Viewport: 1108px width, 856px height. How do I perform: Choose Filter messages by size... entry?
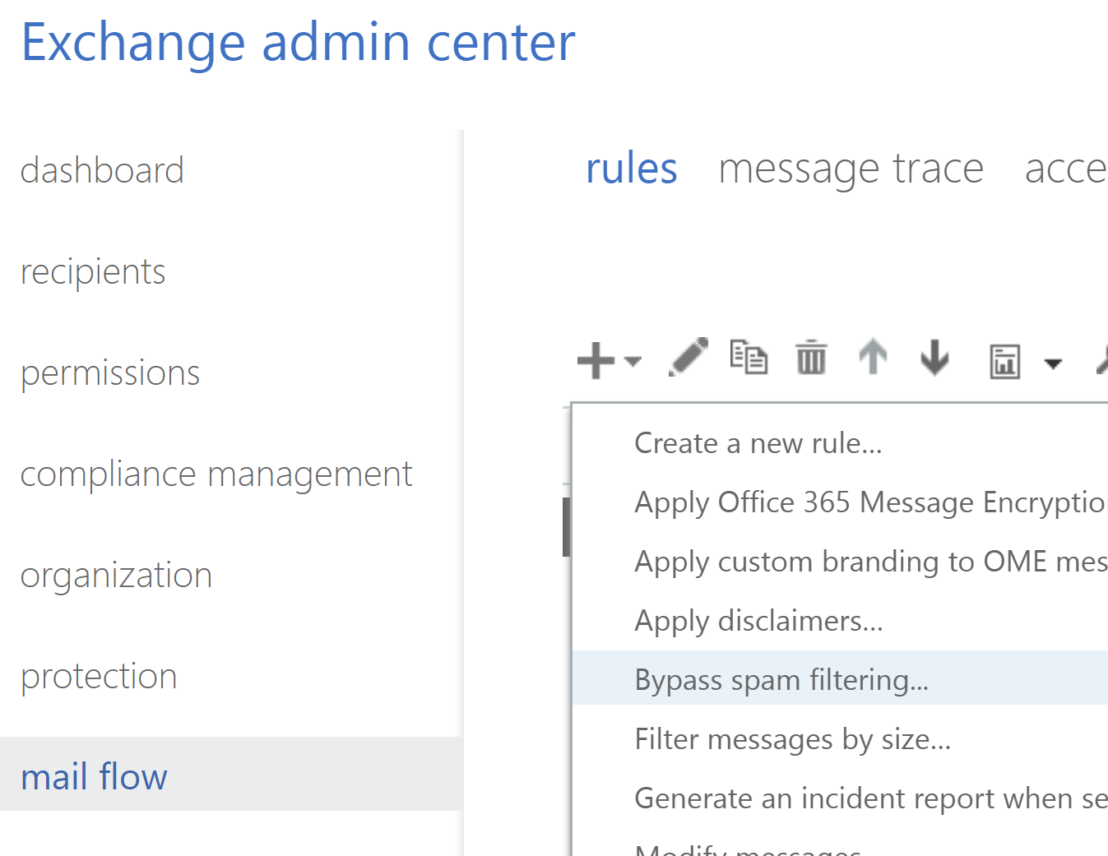pyautogui.click(x=840, y=739)
